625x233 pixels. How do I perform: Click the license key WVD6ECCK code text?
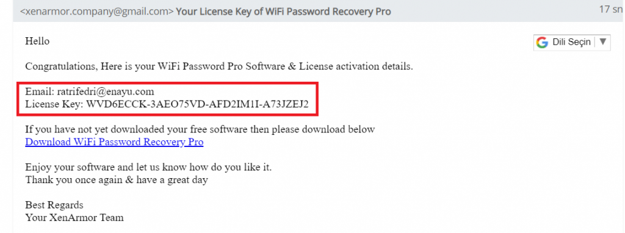197,105
